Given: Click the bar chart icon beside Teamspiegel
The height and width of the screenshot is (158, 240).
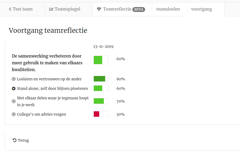Looking at the screenshot, I should pyautogui.click(x=51, y=9).
